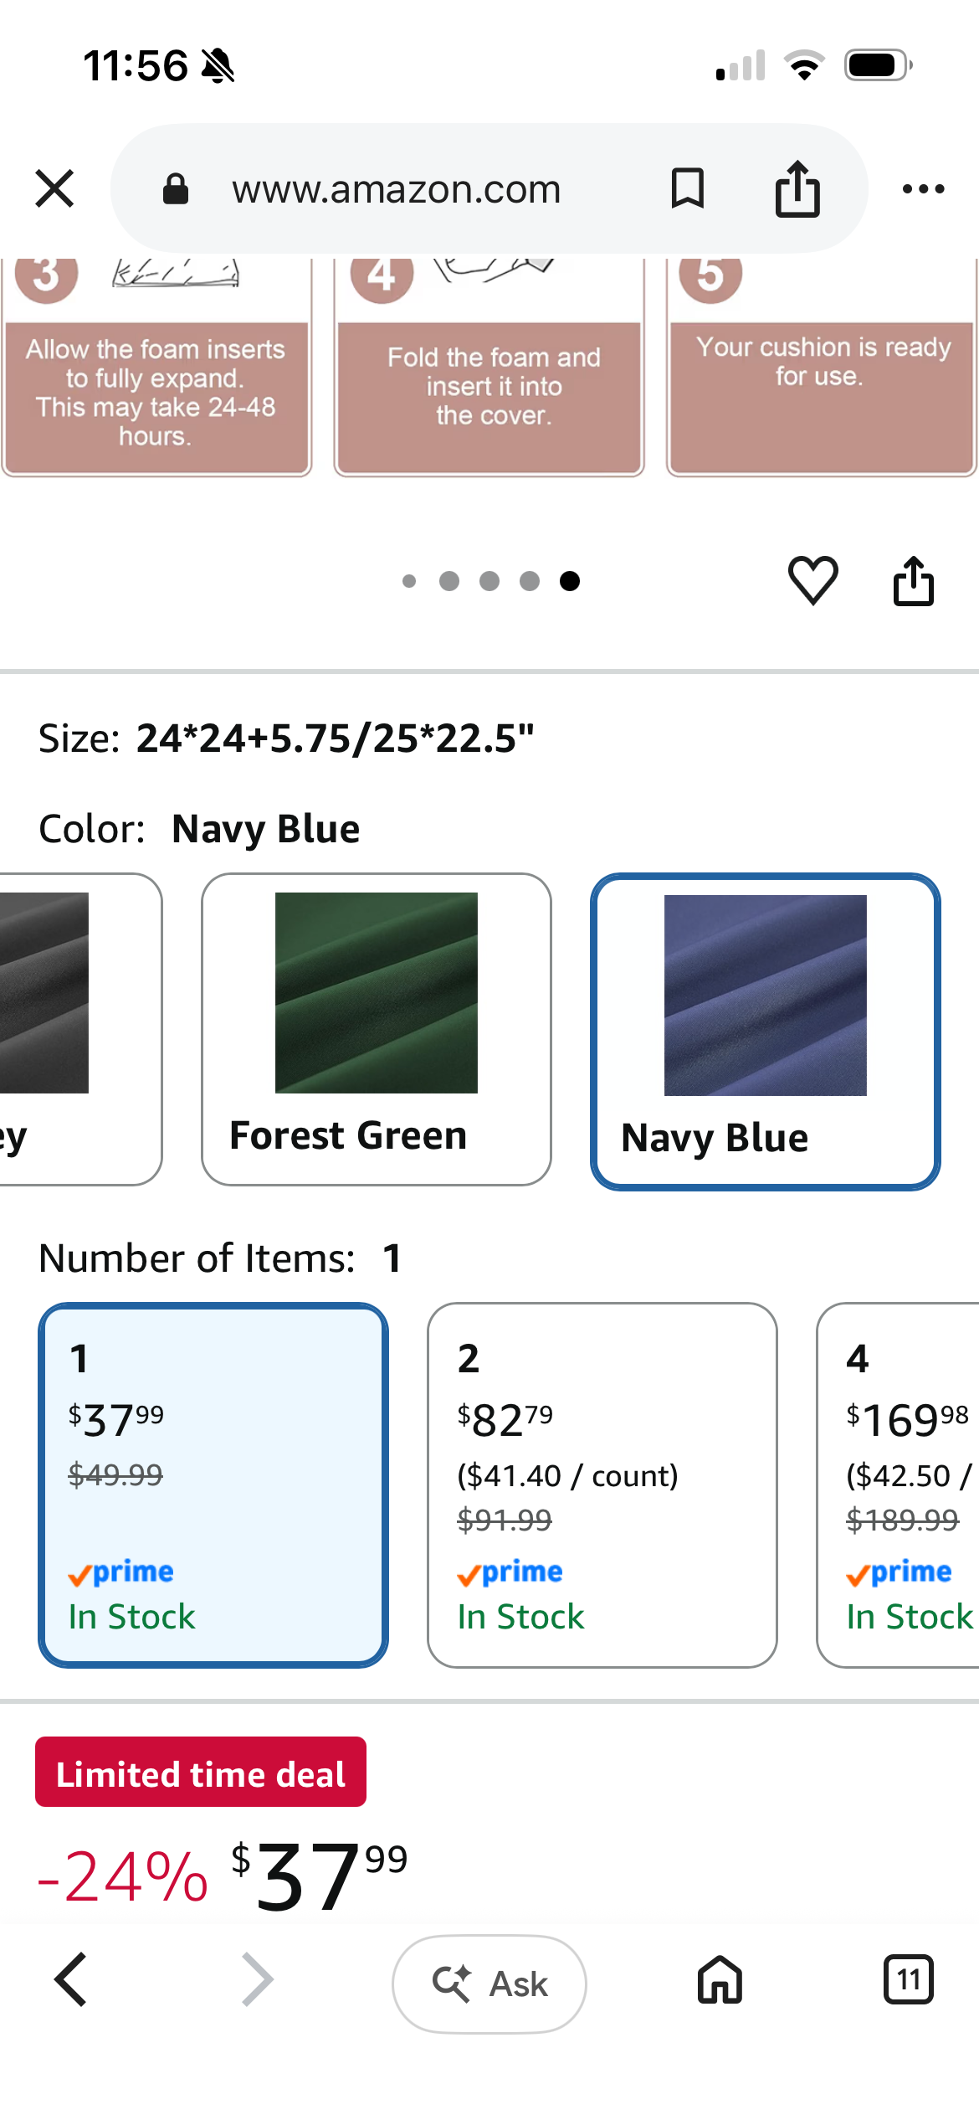Open the tabs switcher showing 11

908,1980
